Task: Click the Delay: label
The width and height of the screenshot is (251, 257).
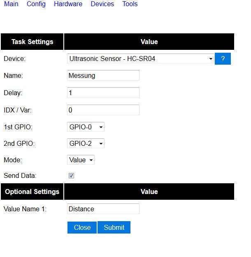Action: pyautogui.click(x=13, y=93)
